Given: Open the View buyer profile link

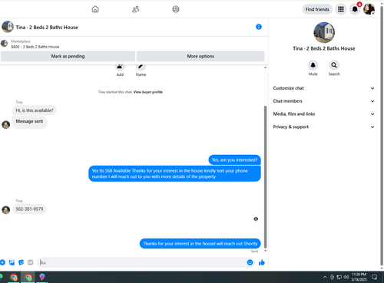Looking at the screenshot, I should pos(148,92).
